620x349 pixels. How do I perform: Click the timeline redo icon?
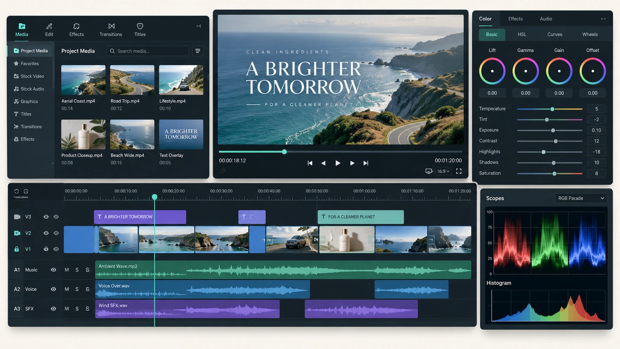(x=26, y=191)
